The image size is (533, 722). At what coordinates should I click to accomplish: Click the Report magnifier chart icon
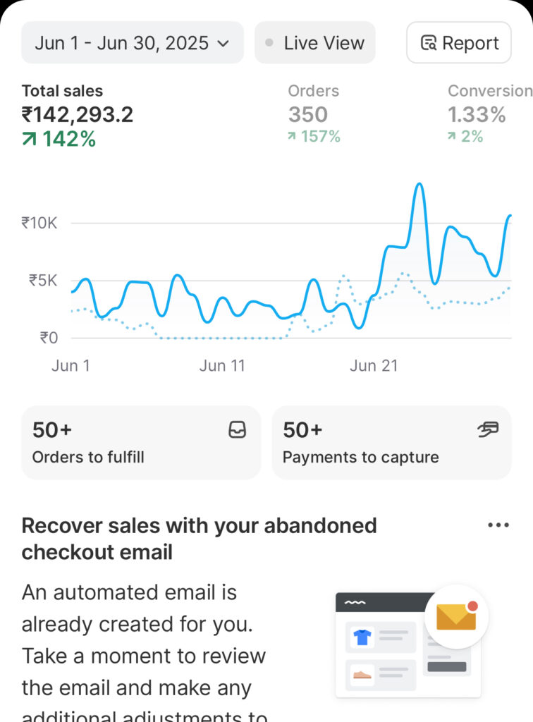(428, 44)
